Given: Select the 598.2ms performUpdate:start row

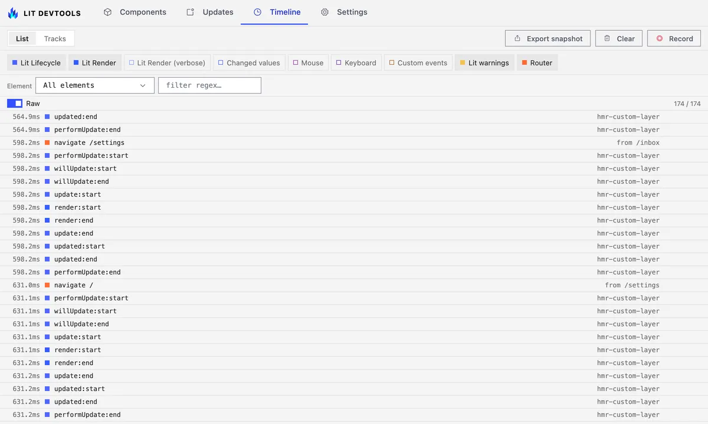Looking at the screenshot, I should [x=354, y=155].
